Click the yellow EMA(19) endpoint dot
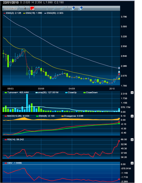142x183 pixels. click(119, 79)
